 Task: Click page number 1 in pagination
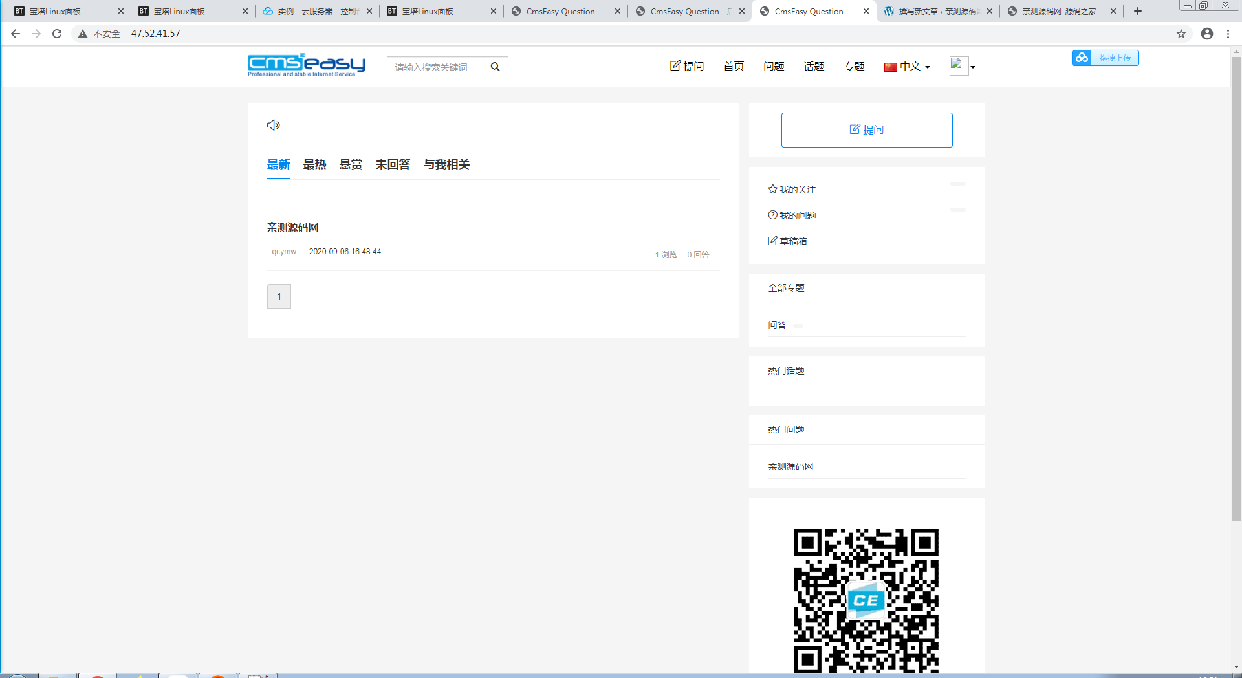coord(279,296)
